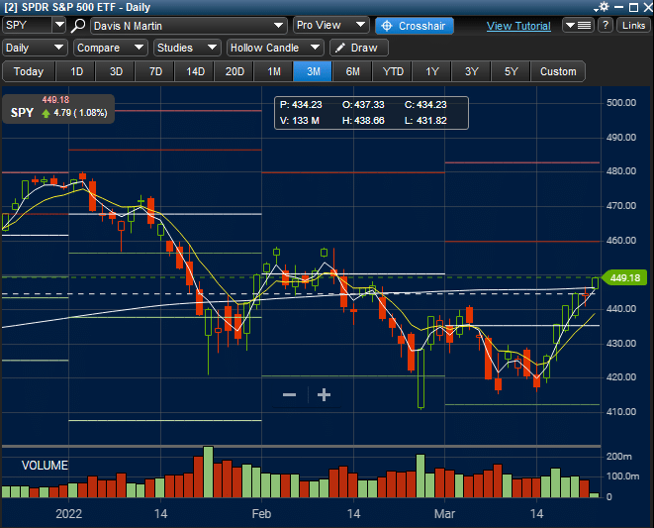Click the V: 133 M volume value

pyautogui.click(x=300, y=121)
